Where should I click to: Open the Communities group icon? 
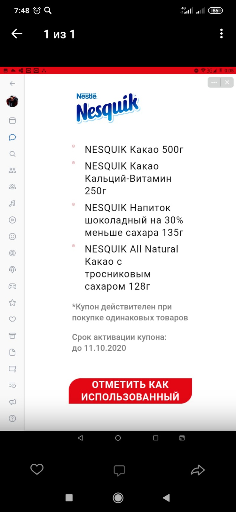[x=12, y=187]
